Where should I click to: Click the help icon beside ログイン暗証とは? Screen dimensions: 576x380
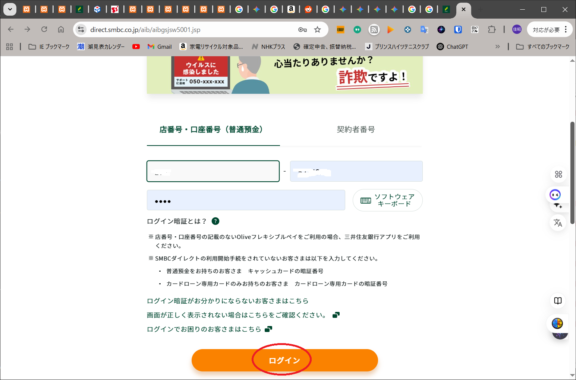[215, 221]
